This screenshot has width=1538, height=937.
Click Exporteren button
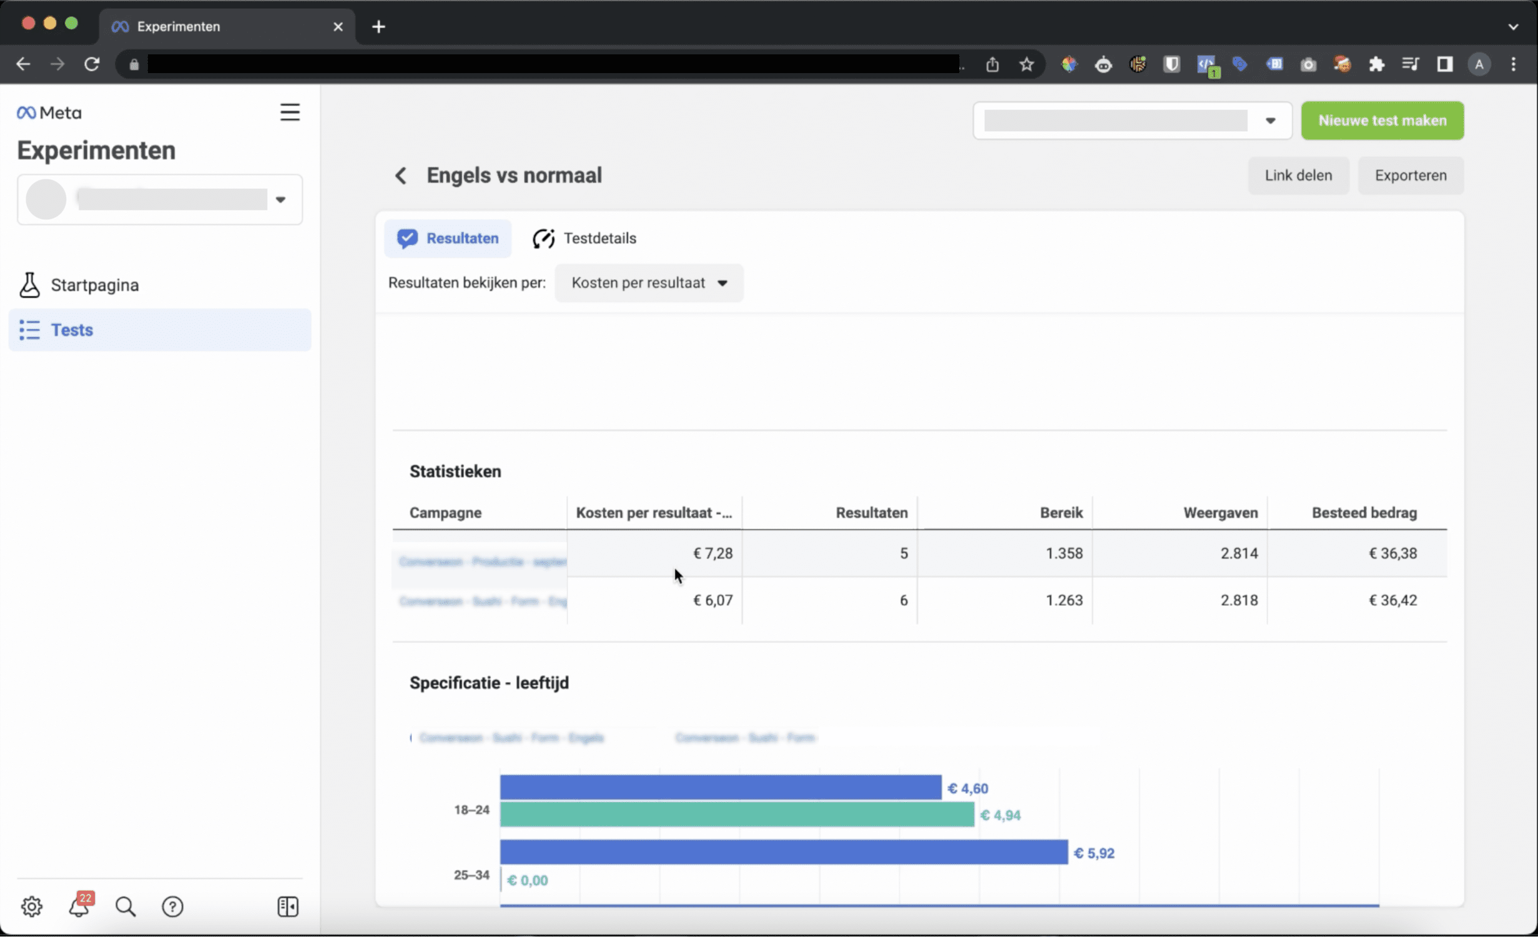(1410, 176)
